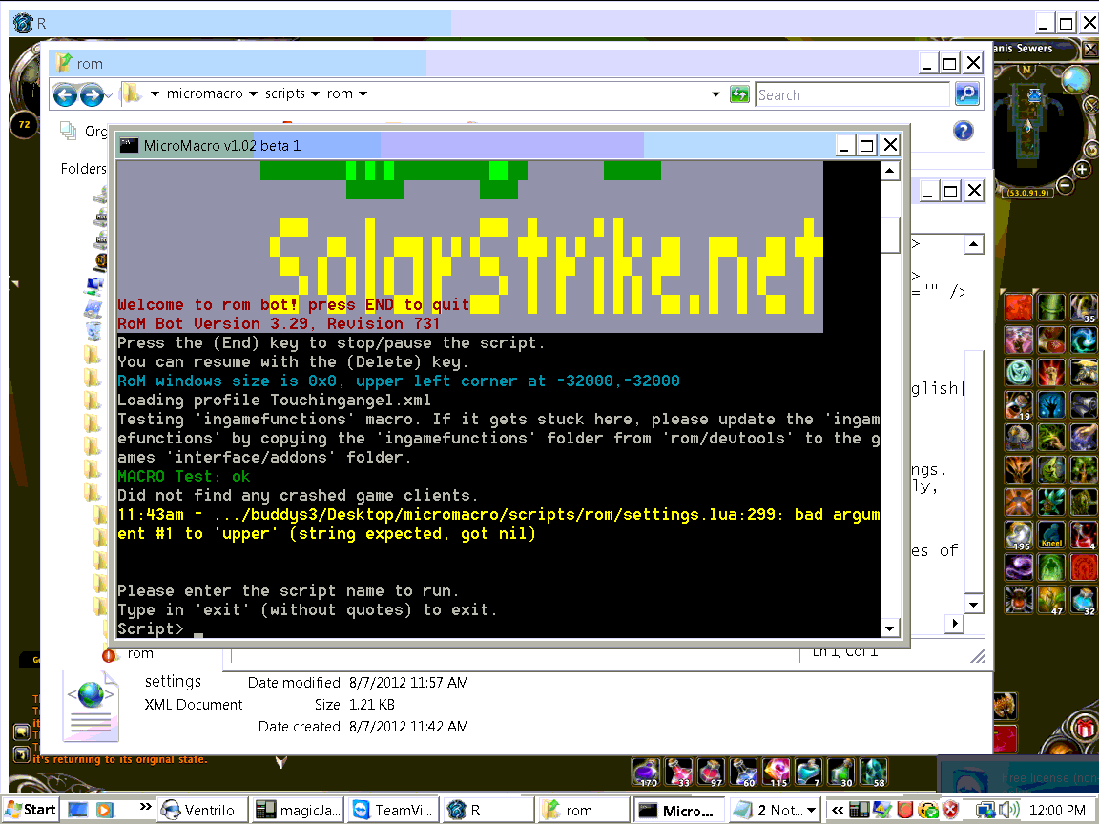Use the potion with count 170
Screen dimensions: 1099x824
(x=647, y=772)
